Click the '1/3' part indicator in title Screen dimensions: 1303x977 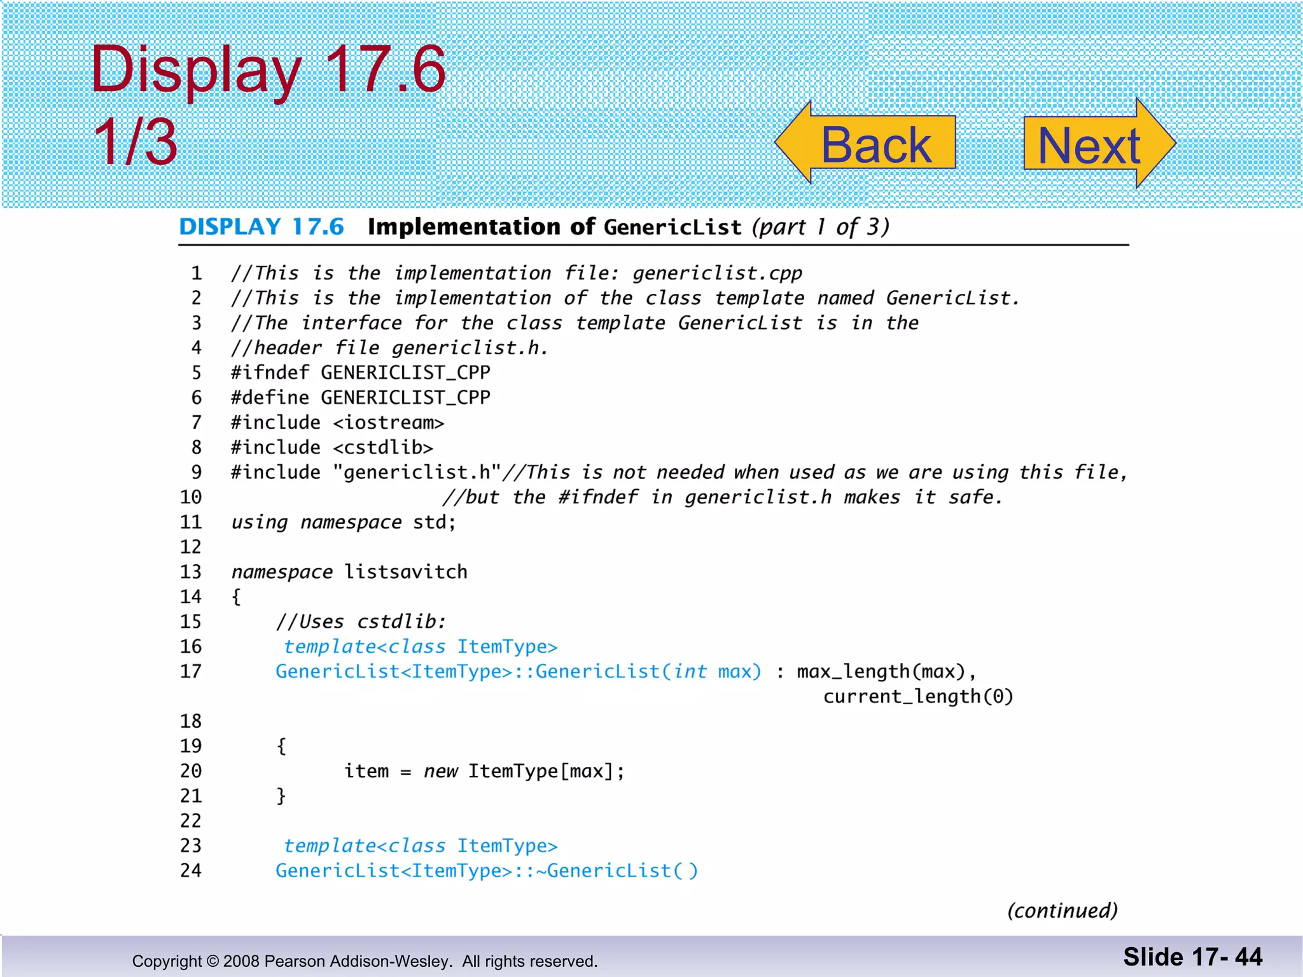pos(135,142)
